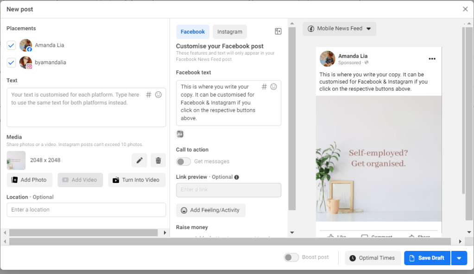Open emoji picker in main Text field

coord(158,95)
